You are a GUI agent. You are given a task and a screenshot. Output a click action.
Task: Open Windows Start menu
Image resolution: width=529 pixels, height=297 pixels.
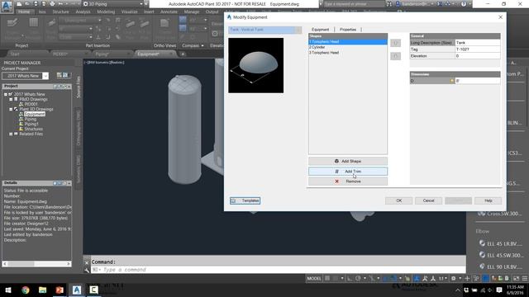tap(8, 290)
